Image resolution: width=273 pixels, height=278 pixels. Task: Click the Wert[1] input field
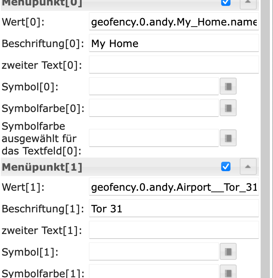tap(174, 187)
